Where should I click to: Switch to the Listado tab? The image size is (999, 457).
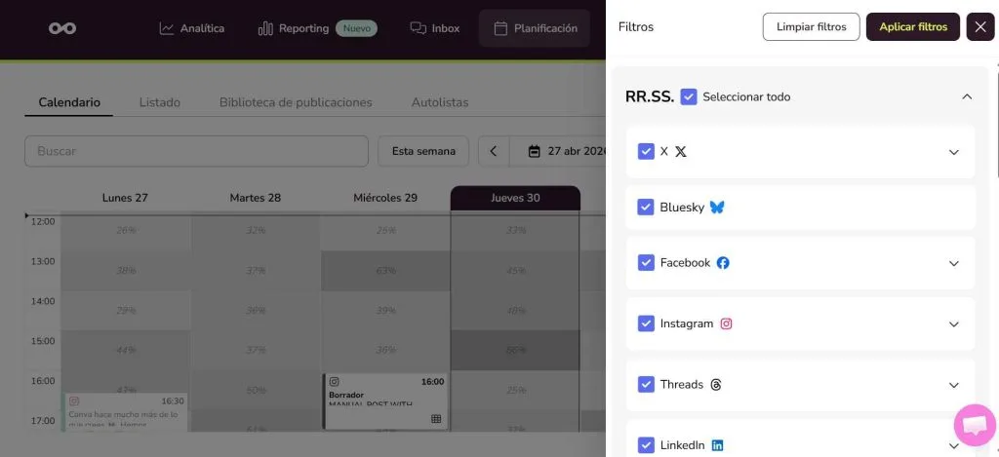[159, 102]
